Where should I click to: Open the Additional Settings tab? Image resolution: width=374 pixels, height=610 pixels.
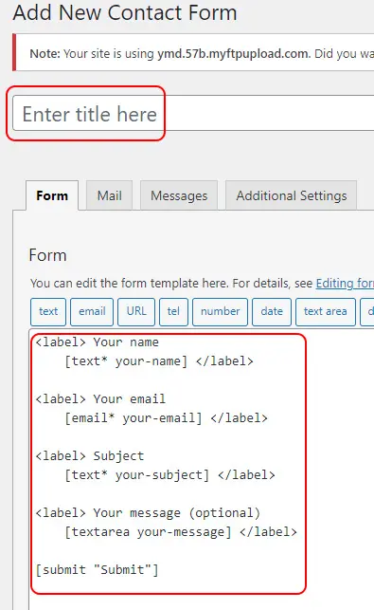click(292, 195)
